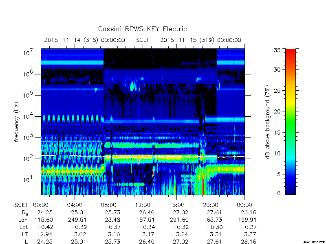This screenshot has height=244, width=326.
Task: Click the 15 tick on color scale
Action: (277, 132)
